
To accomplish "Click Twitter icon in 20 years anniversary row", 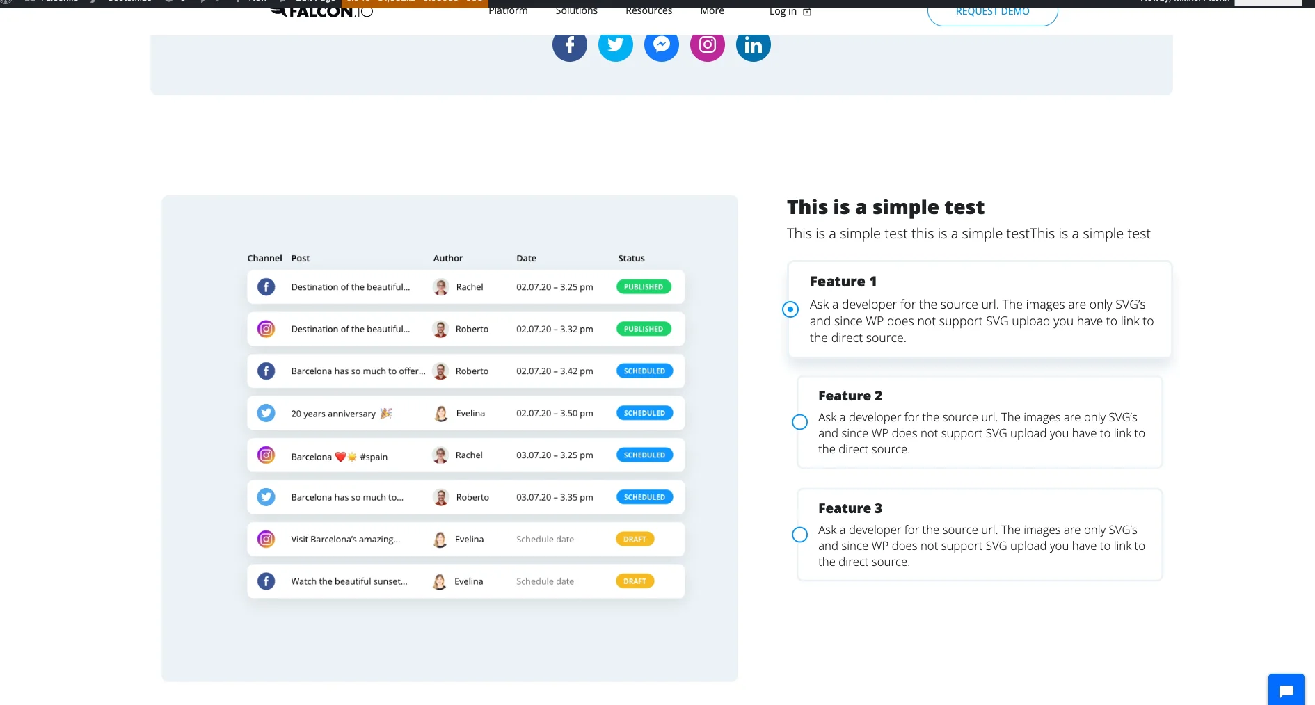I will [x=266, y=413].
